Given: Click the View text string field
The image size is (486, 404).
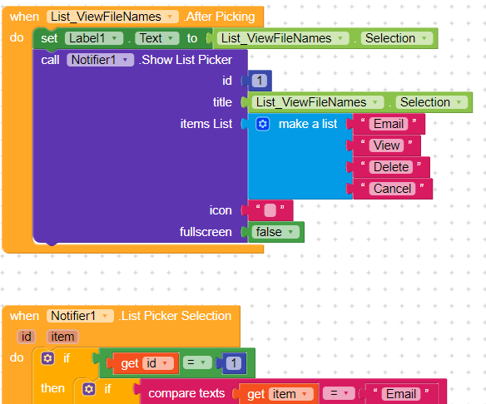Looking at the screenshot, I should click(386, 145).
